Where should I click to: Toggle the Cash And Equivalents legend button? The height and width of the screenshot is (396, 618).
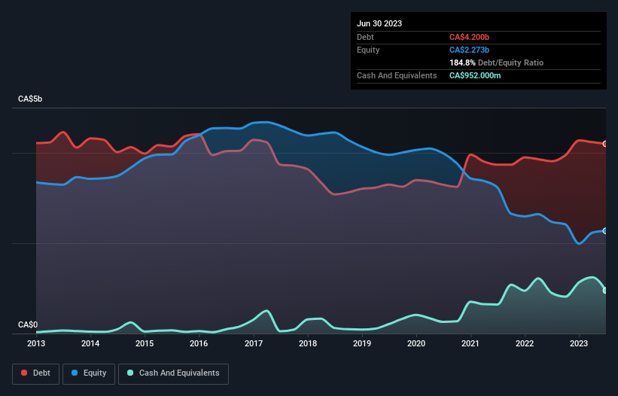coord(173,373)
